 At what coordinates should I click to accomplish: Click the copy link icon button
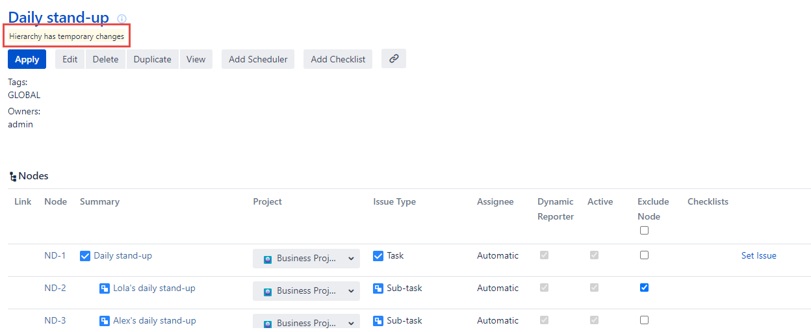(393, 58)
